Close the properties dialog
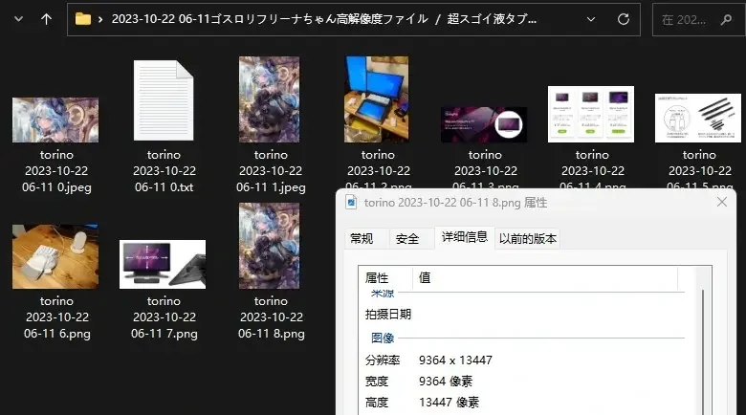 [722, 203]
